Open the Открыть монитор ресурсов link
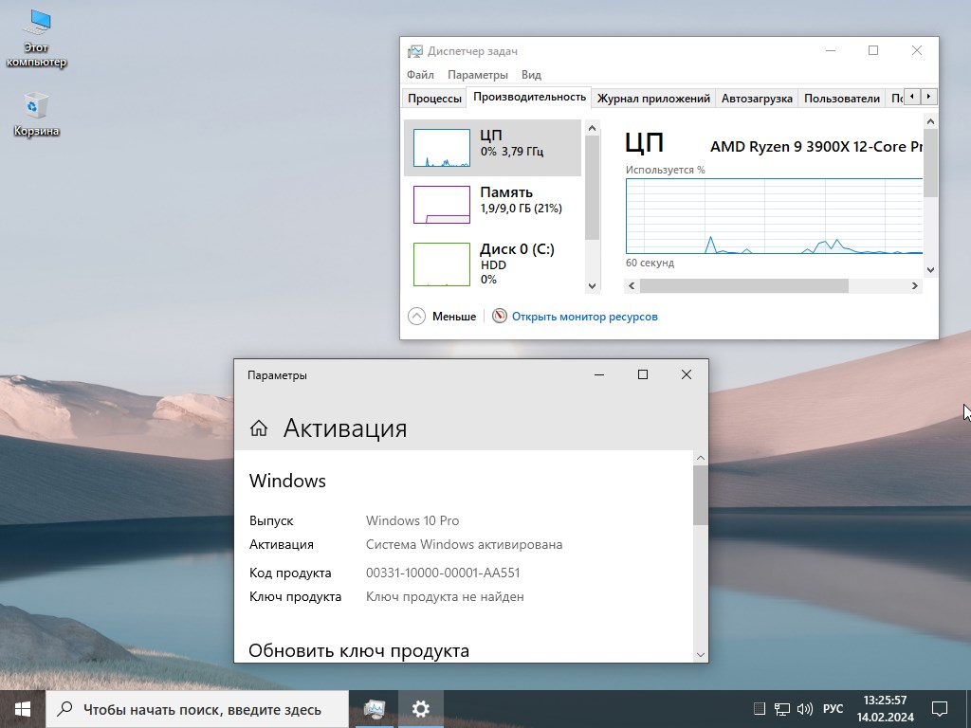971x728 pixels. 584,317
